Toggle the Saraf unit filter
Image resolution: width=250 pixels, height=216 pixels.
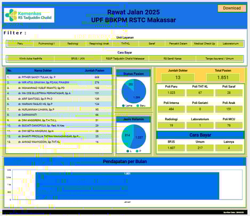[x=152, y=44]
